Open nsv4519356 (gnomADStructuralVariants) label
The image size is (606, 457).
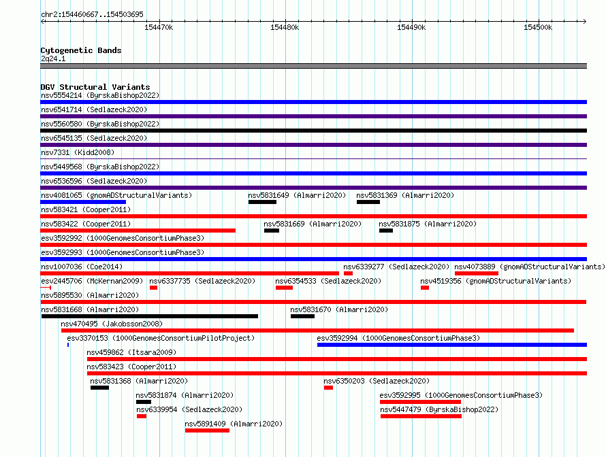pos(496,281)
